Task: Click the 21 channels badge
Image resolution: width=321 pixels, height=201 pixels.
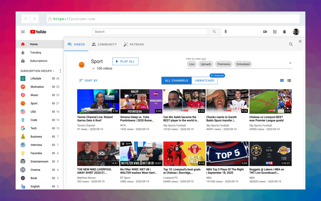Action: click(x=217, y=75)
